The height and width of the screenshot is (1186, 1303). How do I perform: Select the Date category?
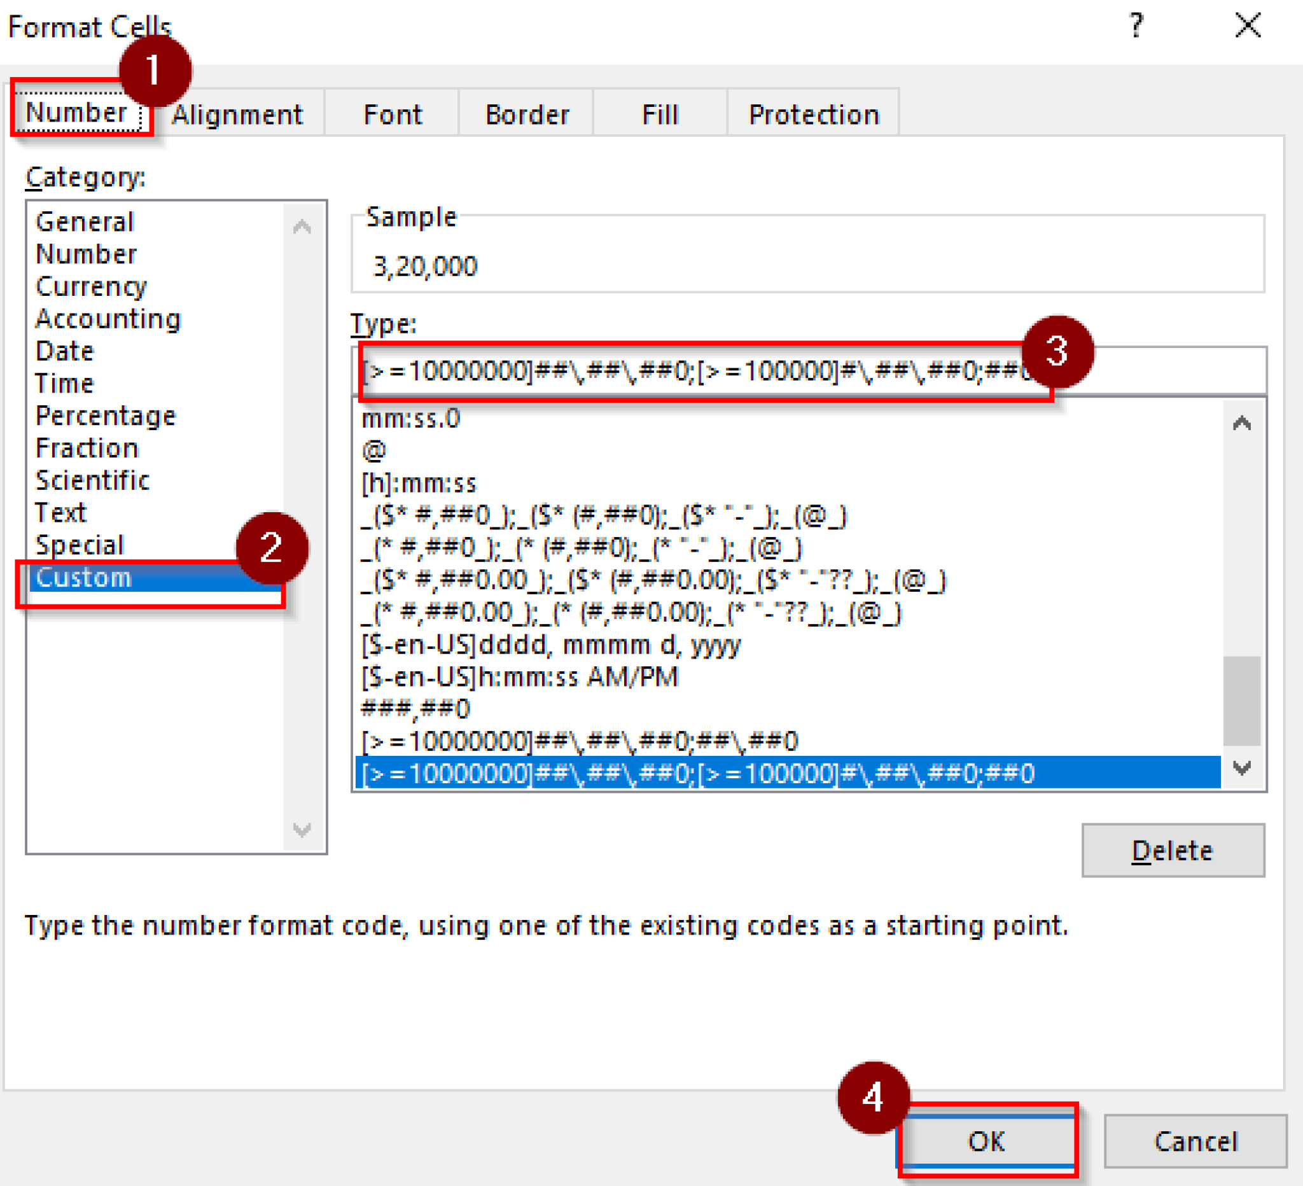[65, 351]
